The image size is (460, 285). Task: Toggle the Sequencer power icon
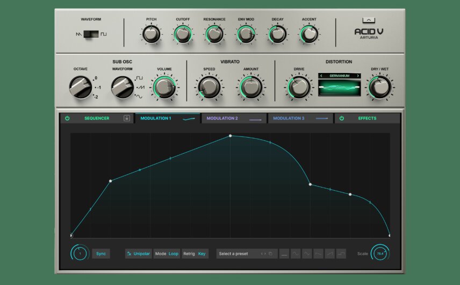point(67,118)
